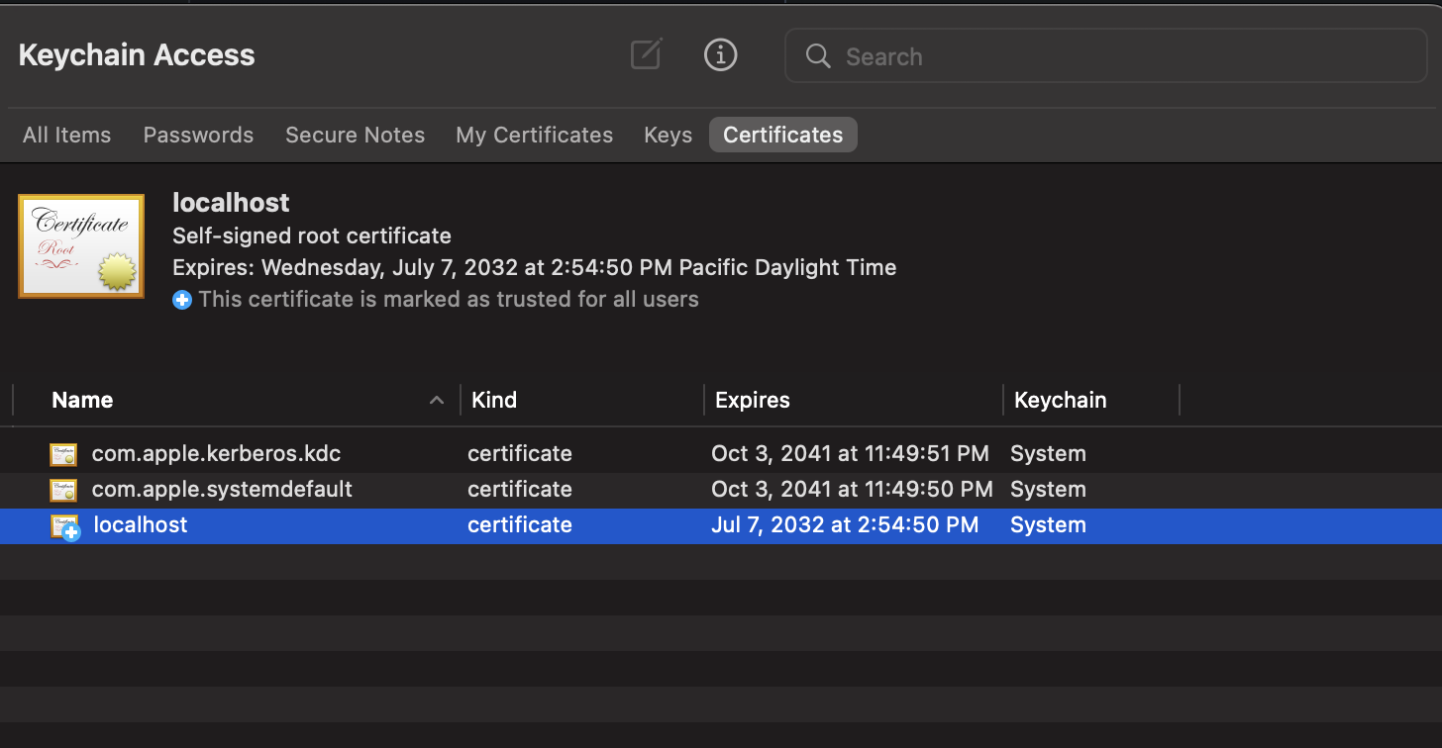
Task: Open the Secure Notes tab
Action: click(x=355, y=136)
